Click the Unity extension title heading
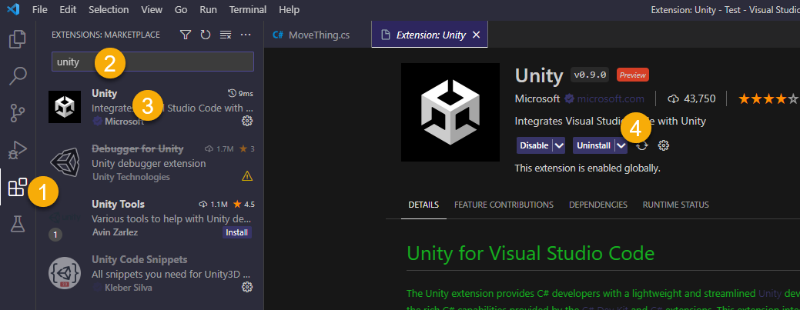Screen dimensions: 800x310 tap(539, 75)
